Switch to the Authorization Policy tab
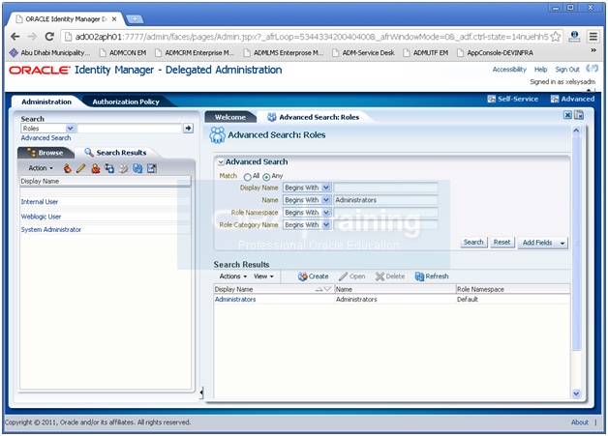 (x=126, y=102)
